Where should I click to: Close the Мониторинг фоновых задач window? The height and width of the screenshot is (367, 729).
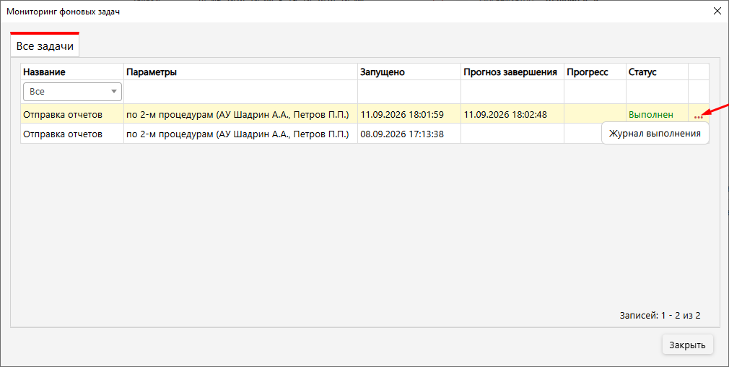click(717, 11)
